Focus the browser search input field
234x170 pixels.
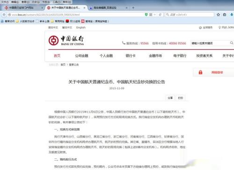click(190, 14)
